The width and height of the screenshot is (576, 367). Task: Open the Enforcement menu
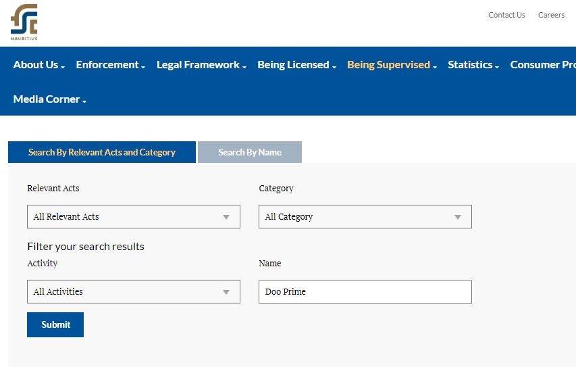(111, 65)
